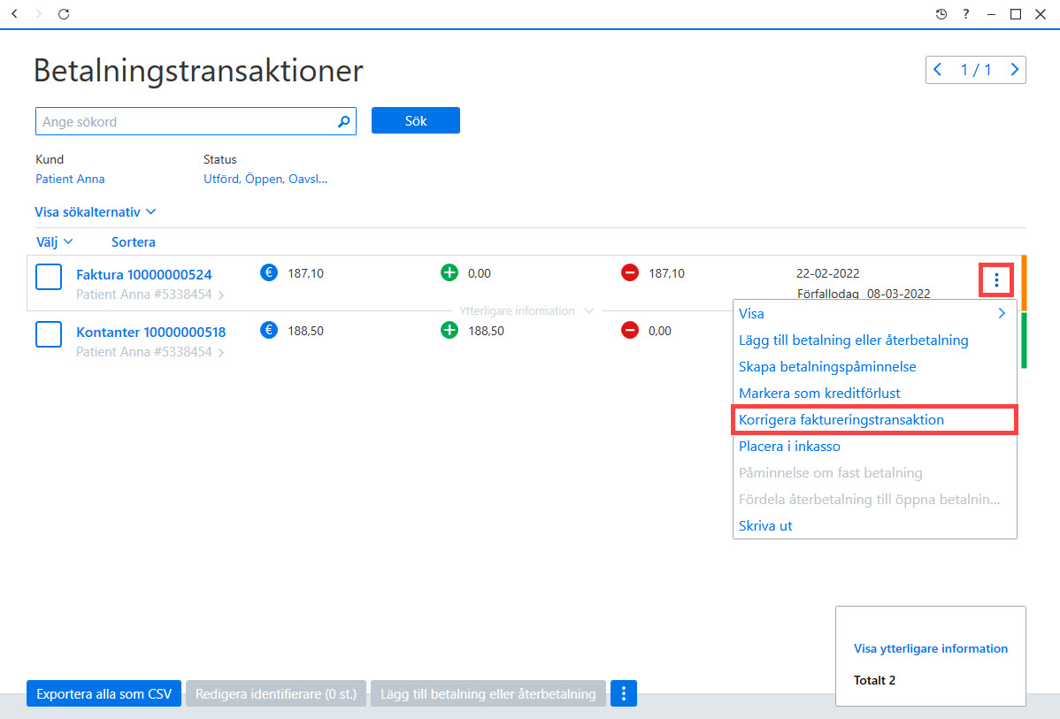Select Markera som kreditförlust

(819, 394)
